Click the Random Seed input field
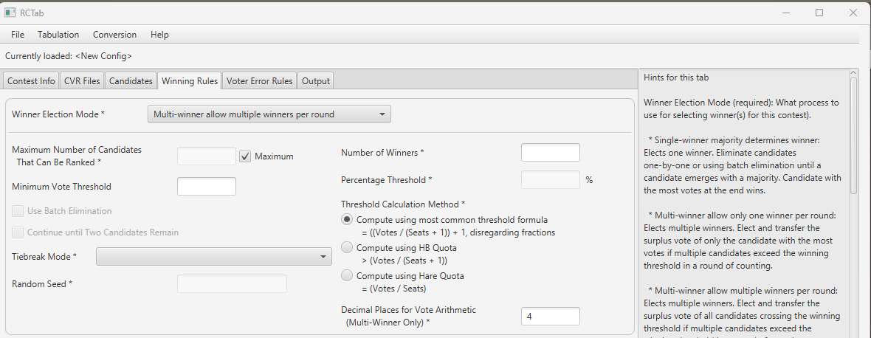Viewport: 871px width, 338px height. pyautogui.click(x=233, y=283)
